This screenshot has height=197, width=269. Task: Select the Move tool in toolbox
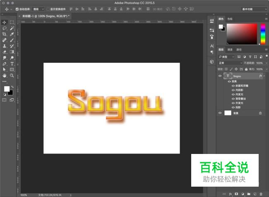(4, 22)
